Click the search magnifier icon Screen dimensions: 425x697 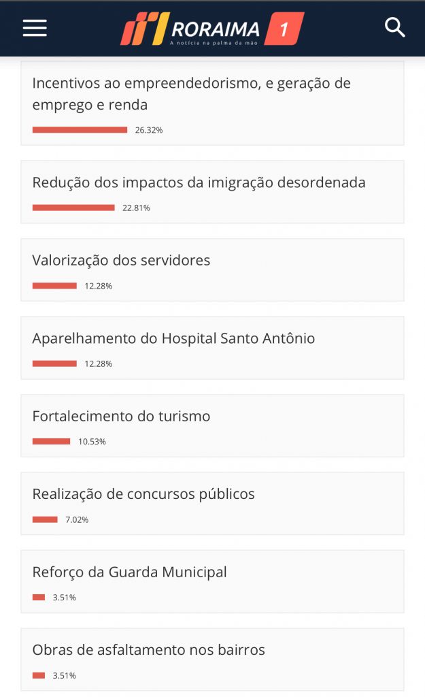pyautogui.click(x=394, y=27)
